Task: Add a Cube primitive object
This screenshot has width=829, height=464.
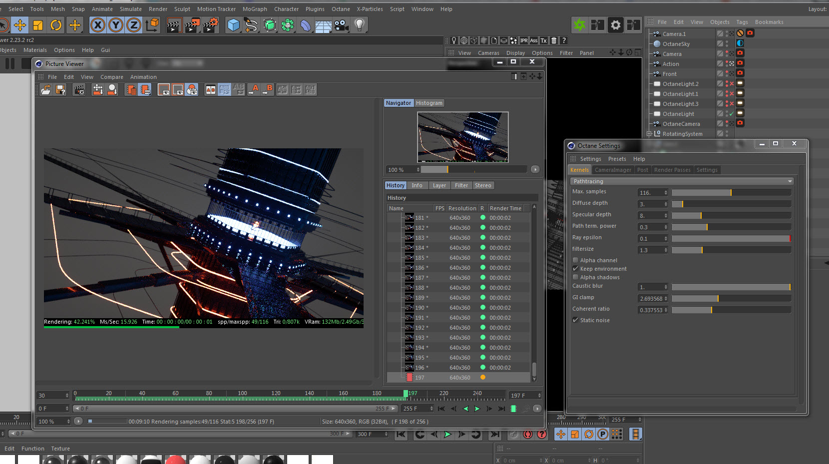Action: (233, 25)
